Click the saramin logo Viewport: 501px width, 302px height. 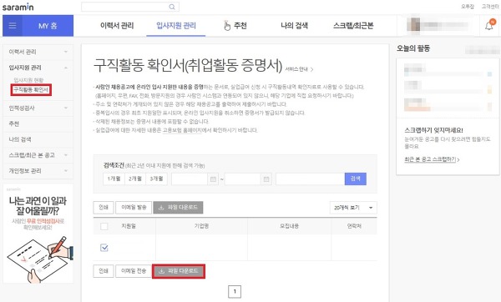click(18, 7)
